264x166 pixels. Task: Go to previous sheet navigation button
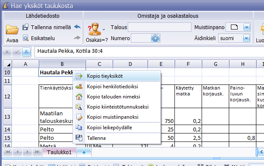pos(17,152)
